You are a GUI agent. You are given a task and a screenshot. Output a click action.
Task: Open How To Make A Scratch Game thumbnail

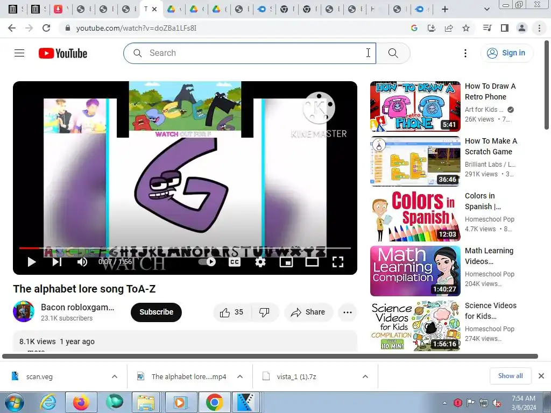click(x=415, y=161)
